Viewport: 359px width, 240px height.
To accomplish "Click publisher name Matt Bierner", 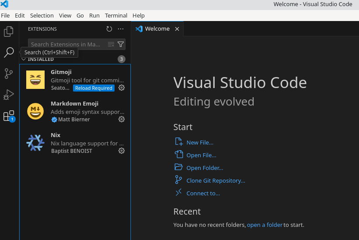I will (x=74, y=120).
